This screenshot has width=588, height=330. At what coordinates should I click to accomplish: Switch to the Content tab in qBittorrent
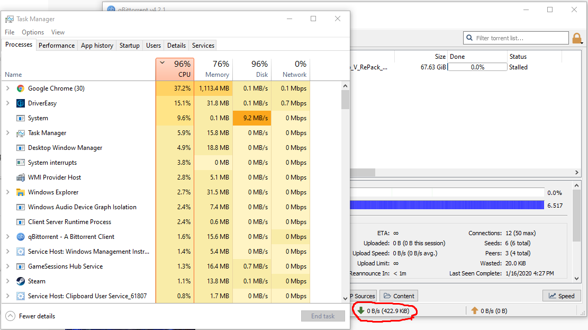coord(399,296)
